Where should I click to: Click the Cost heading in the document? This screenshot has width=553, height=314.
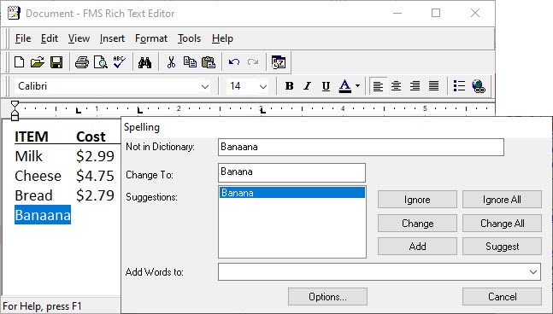tap(91, 137)
